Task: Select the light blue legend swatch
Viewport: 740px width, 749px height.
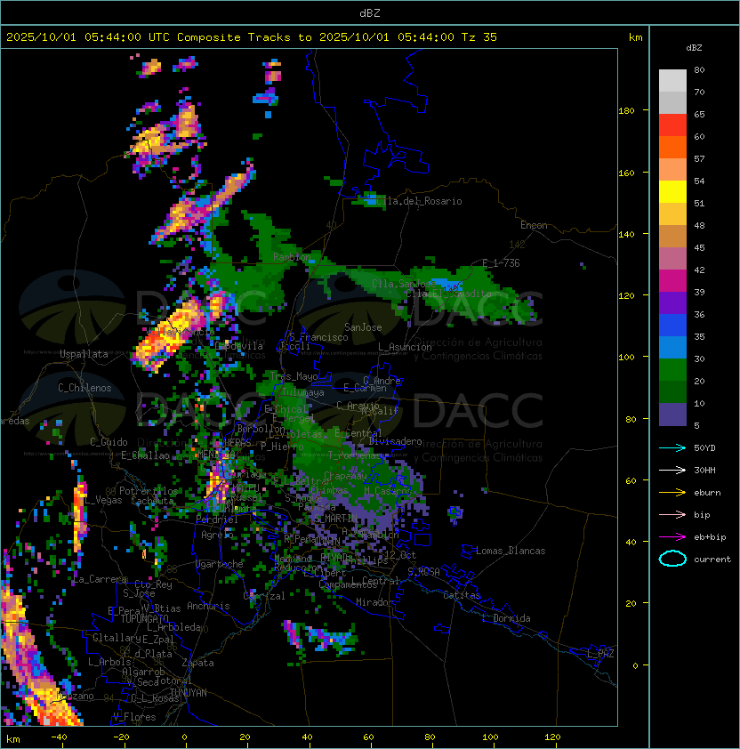Action: (x=672, y=347)
